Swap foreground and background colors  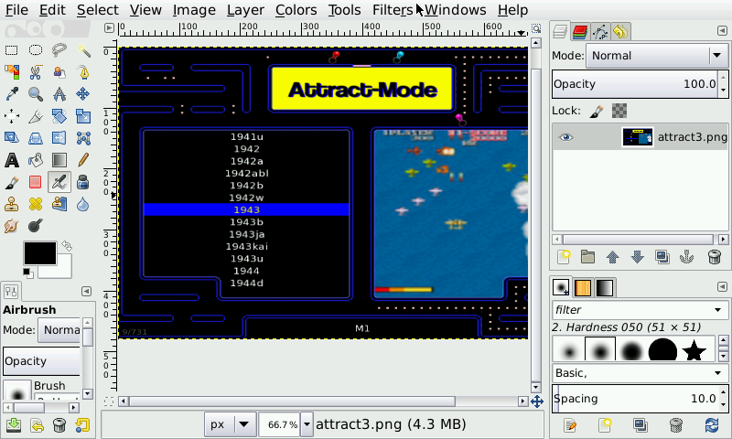point(67,245)
